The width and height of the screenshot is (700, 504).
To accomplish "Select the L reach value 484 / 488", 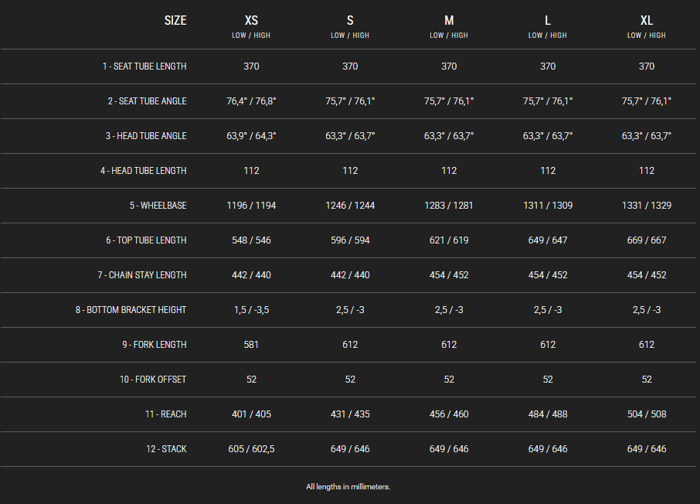I will (548, 414).
